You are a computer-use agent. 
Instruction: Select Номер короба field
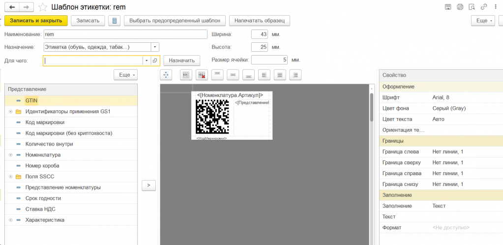[71, 166]
